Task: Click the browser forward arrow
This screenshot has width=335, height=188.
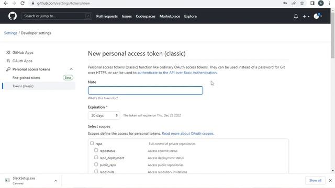Action: (x=14, y=3)
